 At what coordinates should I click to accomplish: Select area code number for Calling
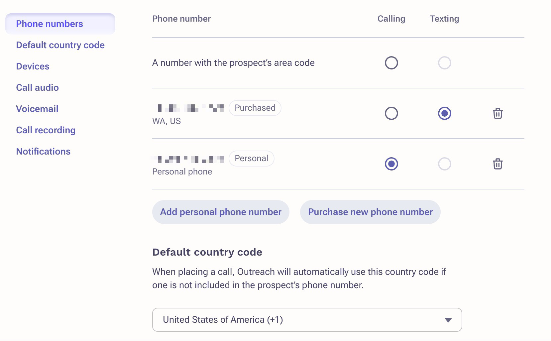click(x=391, y=63)
